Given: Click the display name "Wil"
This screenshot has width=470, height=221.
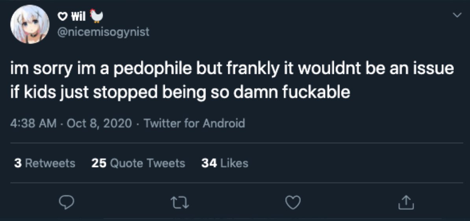Looking at the screenshot, I should [x=79, y=17].
